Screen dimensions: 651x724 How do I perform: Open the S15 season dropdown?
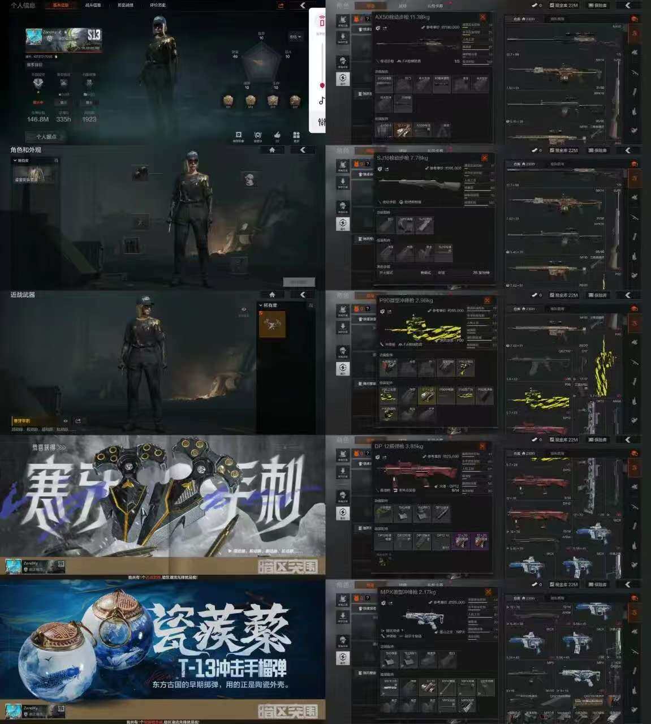click(295, 36)
